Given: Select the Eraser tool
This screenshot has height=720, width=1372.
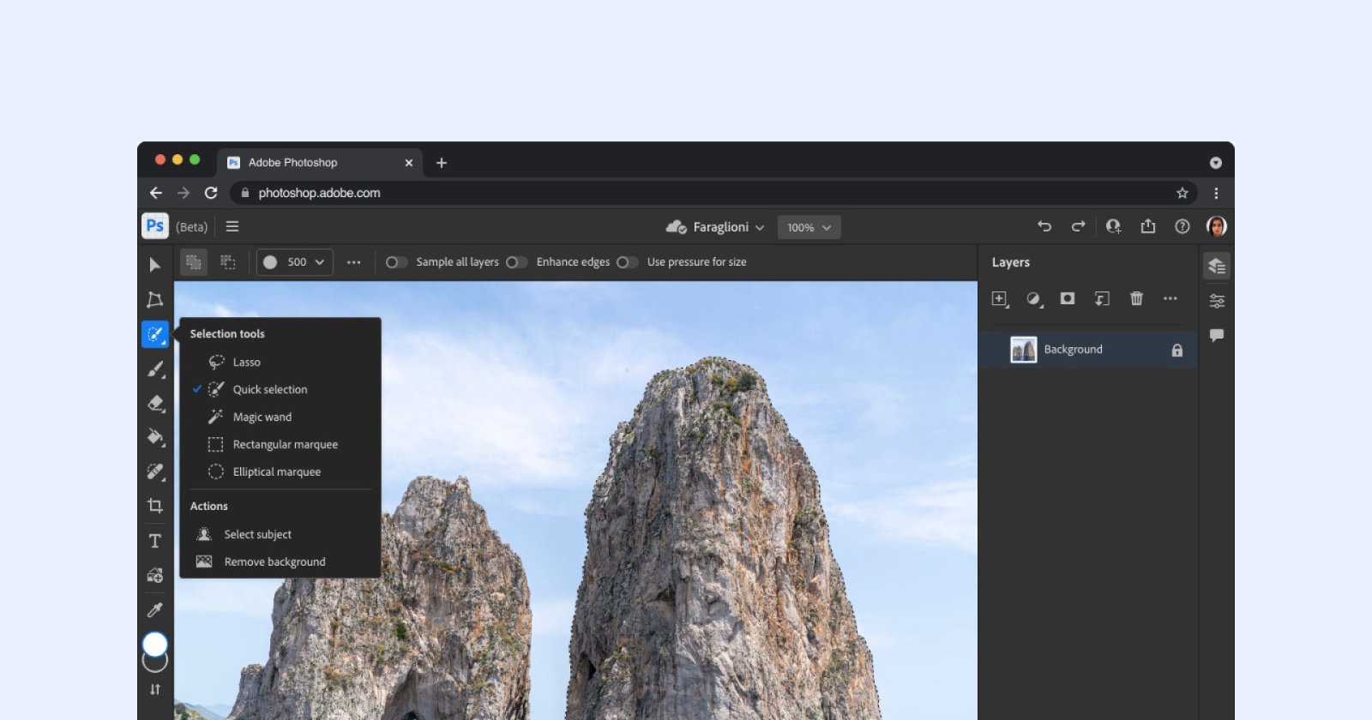Looking at the screenshot, I should (x=155, y=403).
